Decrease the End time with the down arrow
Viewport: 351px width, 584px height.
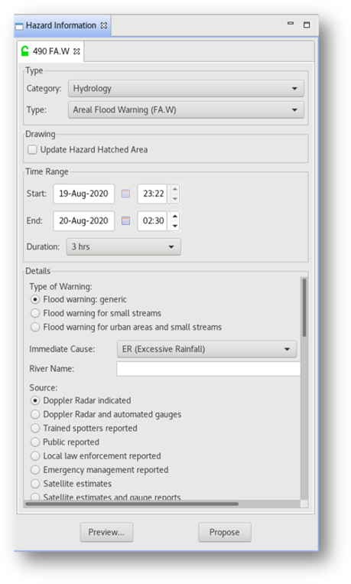click(x=174, y=226)
